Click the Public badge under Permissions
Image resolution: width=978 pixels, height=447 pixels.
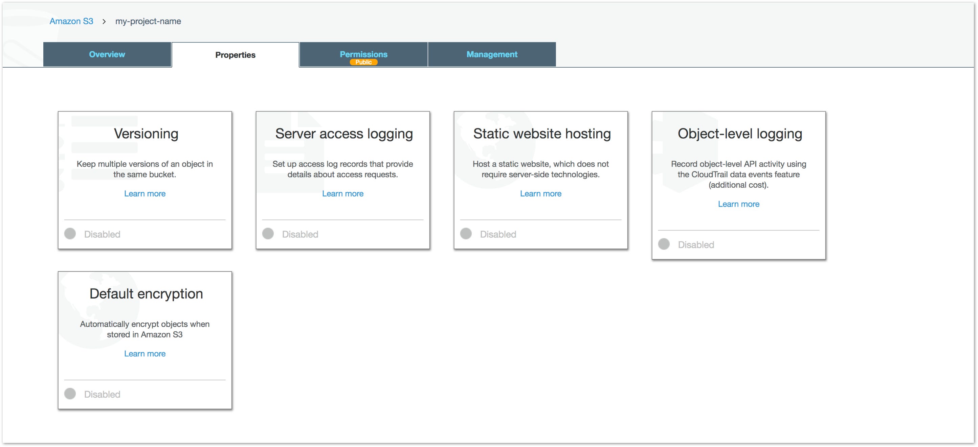pos(363,62)
